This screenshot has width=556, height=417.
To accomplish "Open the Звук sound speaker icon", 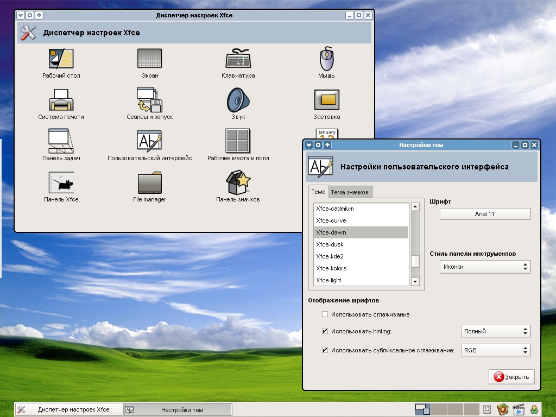I will 238,100.
